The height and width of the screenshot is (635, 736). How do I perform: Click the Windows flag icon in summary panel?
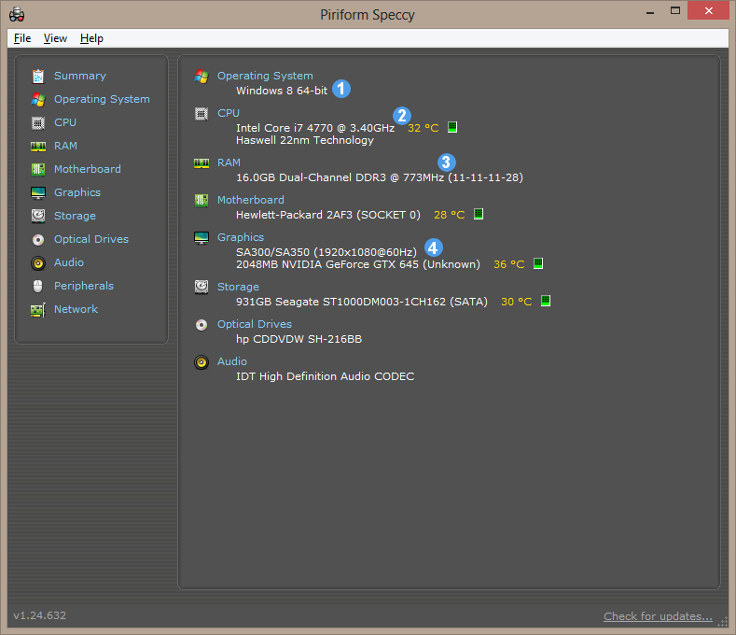point(201,77)
